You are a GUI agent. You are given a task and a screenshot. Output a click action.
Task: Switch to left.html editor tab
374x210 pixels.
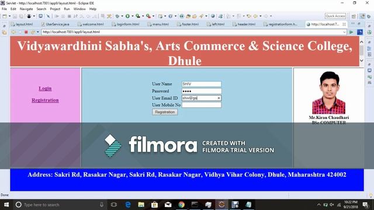pyautogui.click(x=216, y=24)
